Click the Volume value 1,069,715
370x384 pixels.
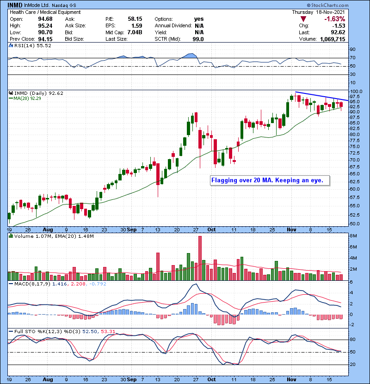click(333, 39)
